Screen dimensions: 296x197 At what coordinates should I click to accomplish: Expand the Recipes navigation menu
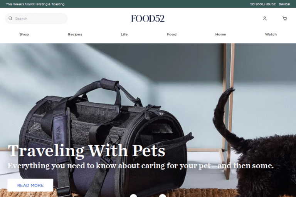[x=75, y=34]
